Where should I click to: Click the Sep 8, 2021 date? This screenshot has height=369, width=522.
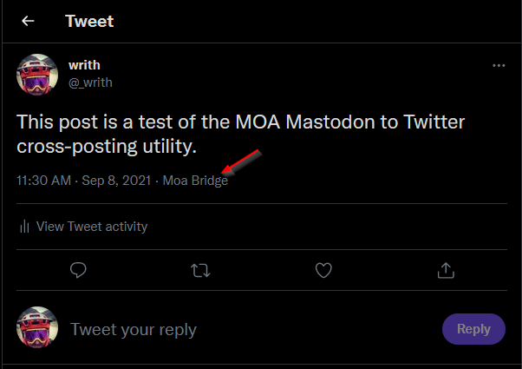point(117,181)
